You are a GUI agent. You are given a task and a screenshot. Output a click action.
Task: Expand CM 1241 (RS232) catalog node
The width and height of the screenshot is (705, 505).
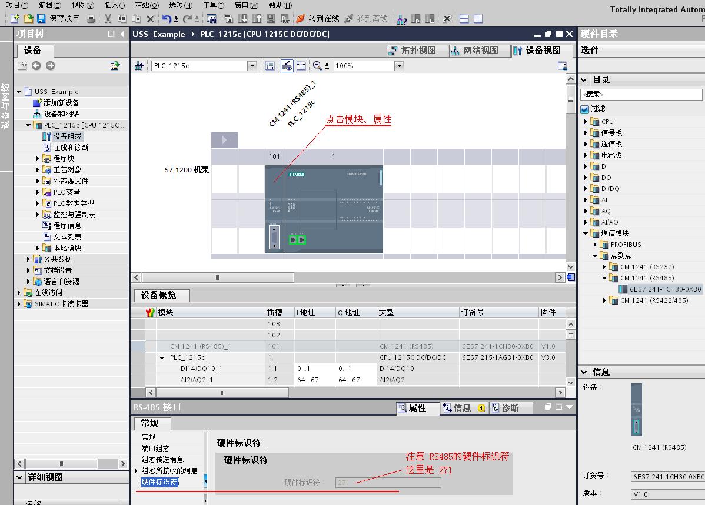click(604, 267)
